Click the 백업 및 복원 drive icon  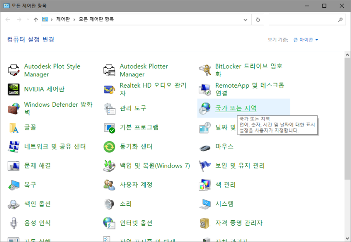coord(109,166)
